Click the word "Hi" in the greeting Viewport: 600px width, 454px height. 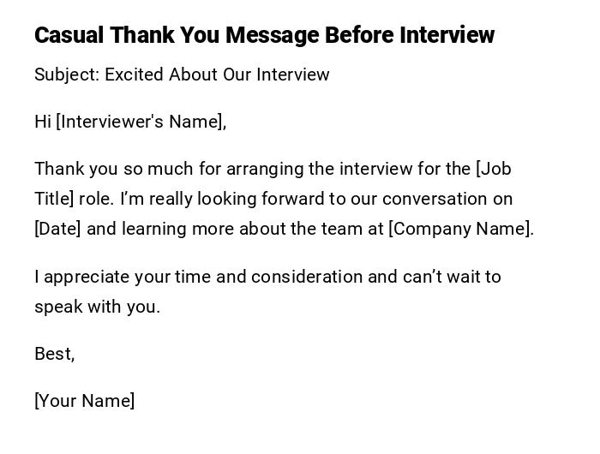coord(43,122)
